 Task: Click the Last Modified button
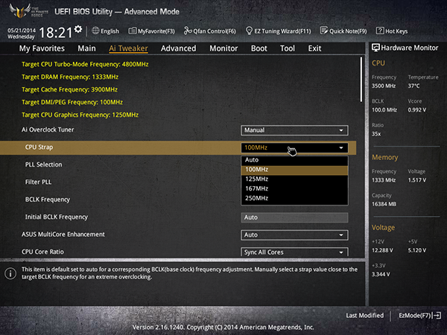point(364,316)
